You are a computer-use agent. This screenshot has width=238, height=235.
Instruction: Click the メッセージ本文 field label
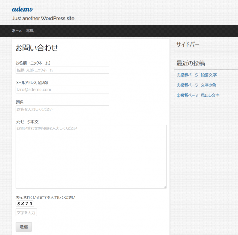pos(27,122)
